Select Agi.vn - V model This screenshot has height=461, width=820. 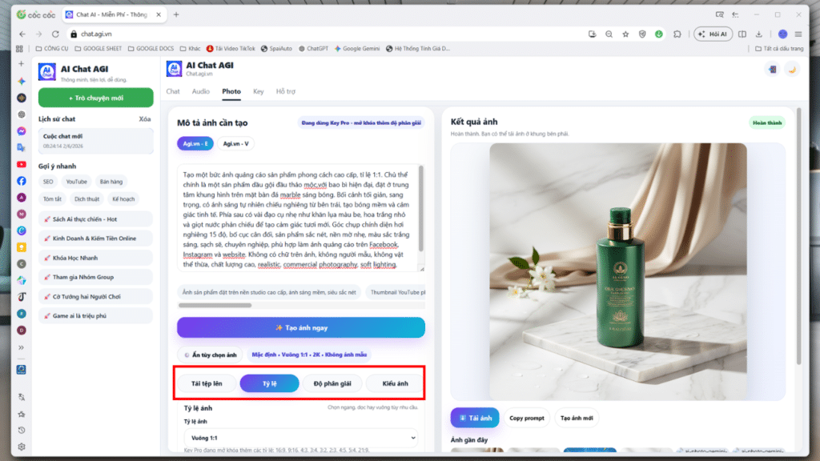pyautogui.click(x=236, y=144)
